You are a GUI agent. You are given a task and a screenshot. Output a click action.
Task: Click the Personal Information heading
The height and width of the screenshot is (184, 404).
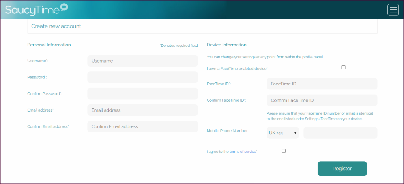[x=49, y=45]
